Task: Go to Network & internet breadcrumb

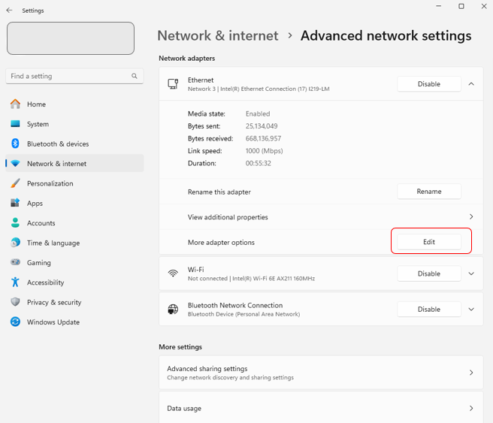Action: (217, 36)
